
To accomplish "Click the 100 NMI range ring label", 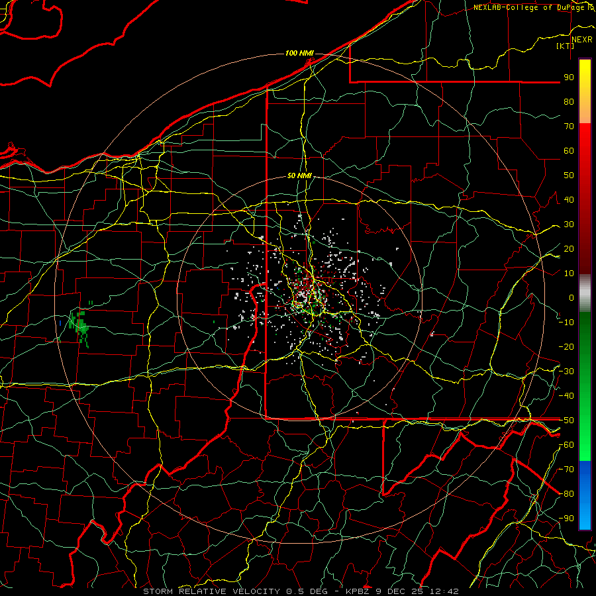I will [x=299, y=53].
